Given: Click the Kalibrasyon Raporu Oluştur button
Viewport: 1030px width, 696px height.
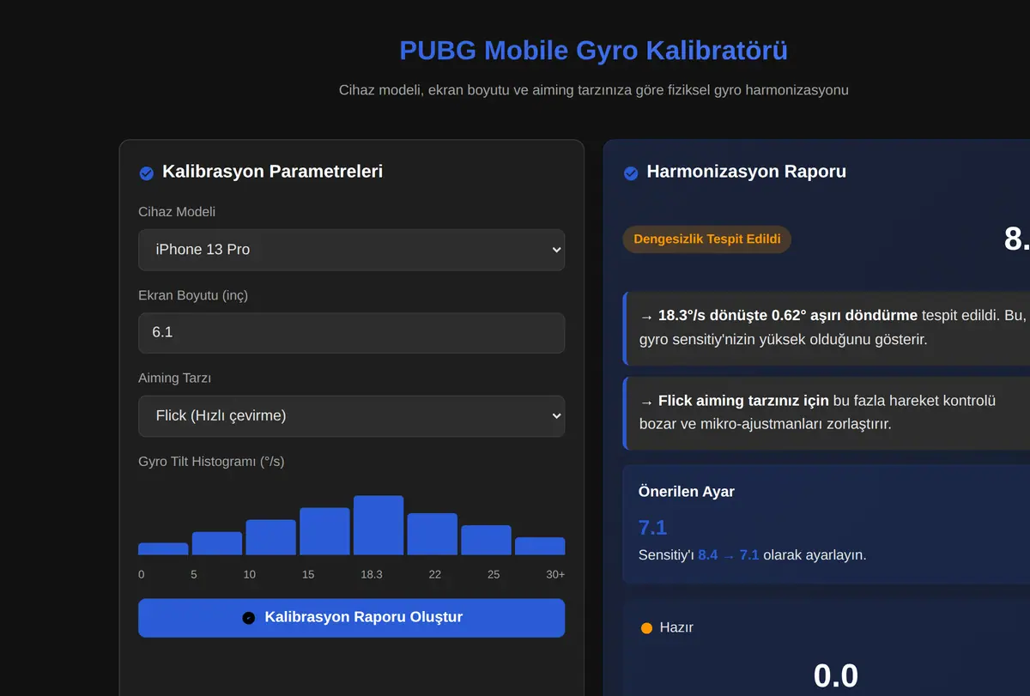Looking at the screenshot, I should point(351,618).
